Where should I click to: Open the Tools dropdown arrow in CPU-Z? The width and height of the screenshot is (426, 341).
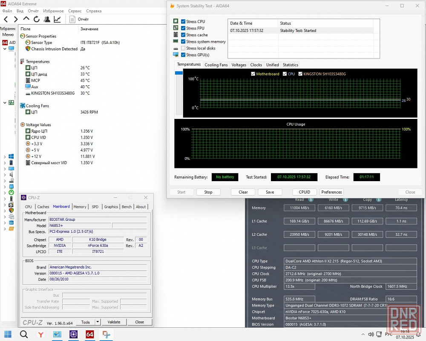(98, 322)
